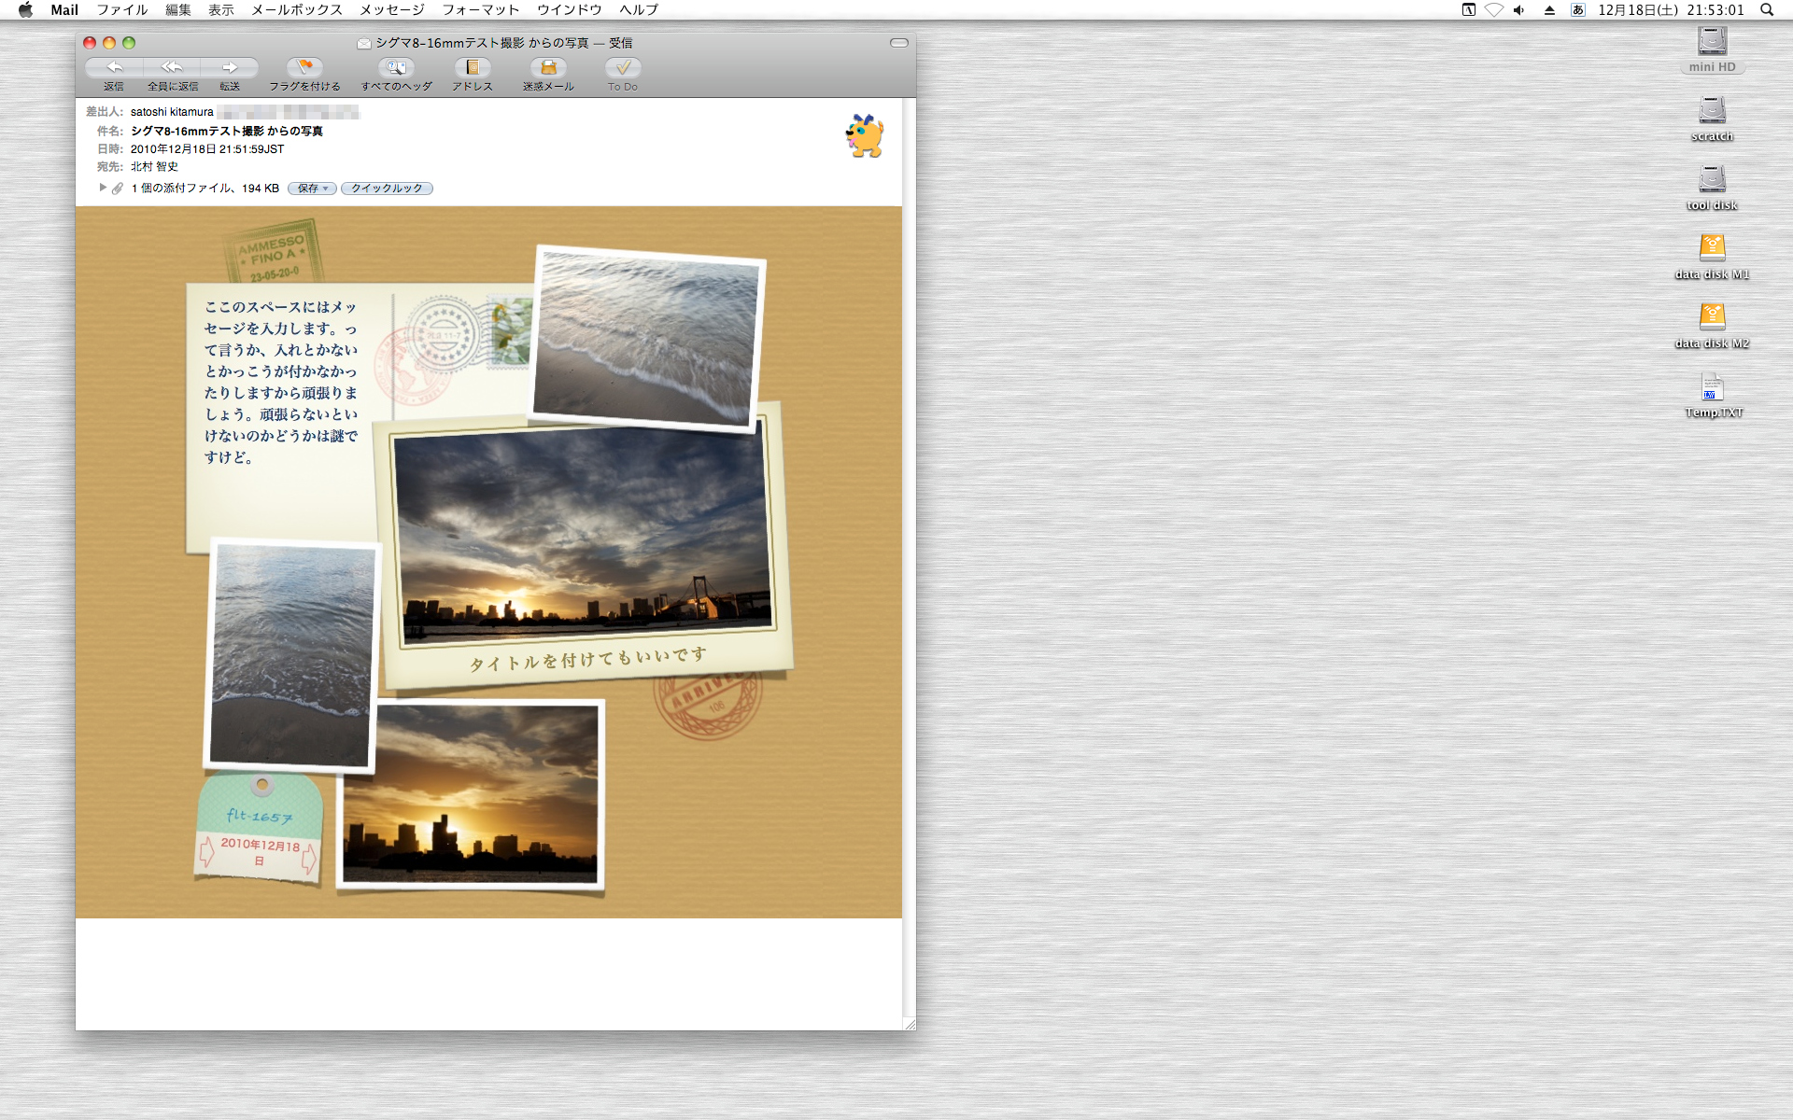Click the To Do checkmark icon

(623, 67)
